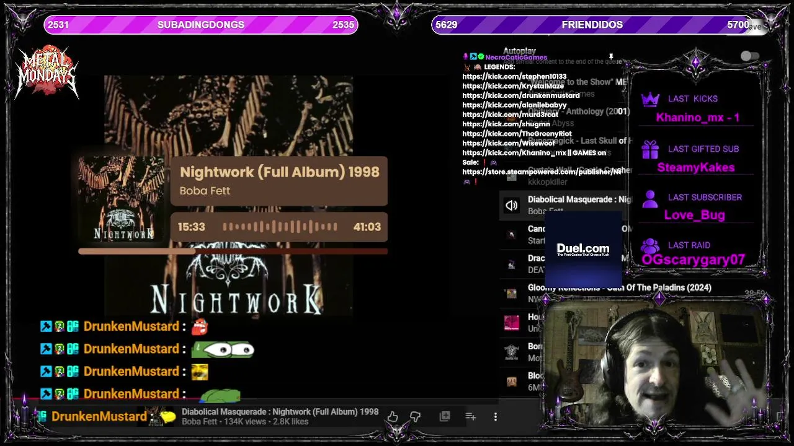Click the player bar track title text
The width and height of the screenshot is (794, 446).
(x=280, y=412)
